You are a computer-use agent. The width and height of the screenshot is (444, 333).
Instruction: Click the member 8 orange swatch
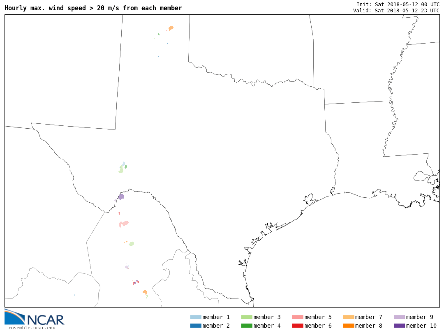point(348,326)
